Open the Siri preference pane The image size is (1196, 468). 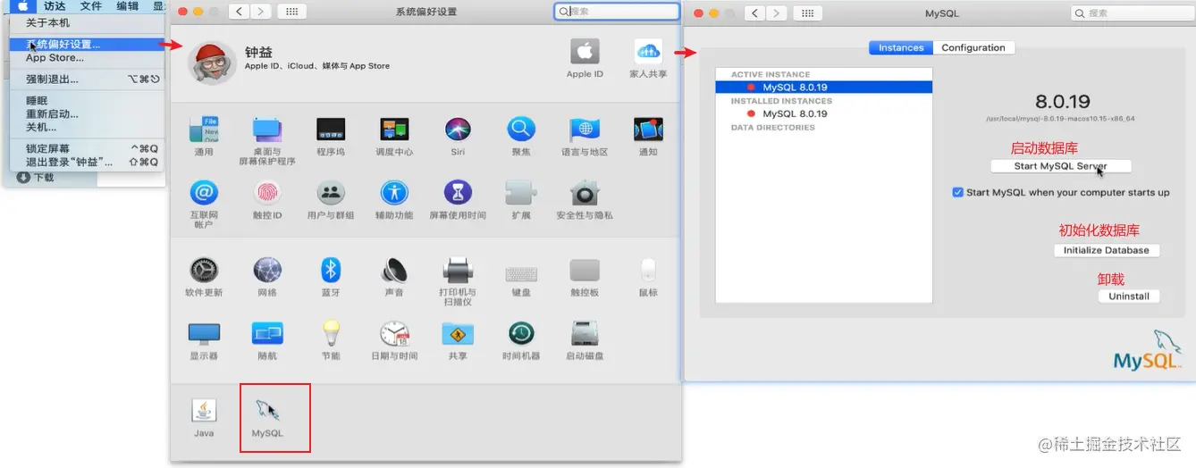tap(458, 130)
